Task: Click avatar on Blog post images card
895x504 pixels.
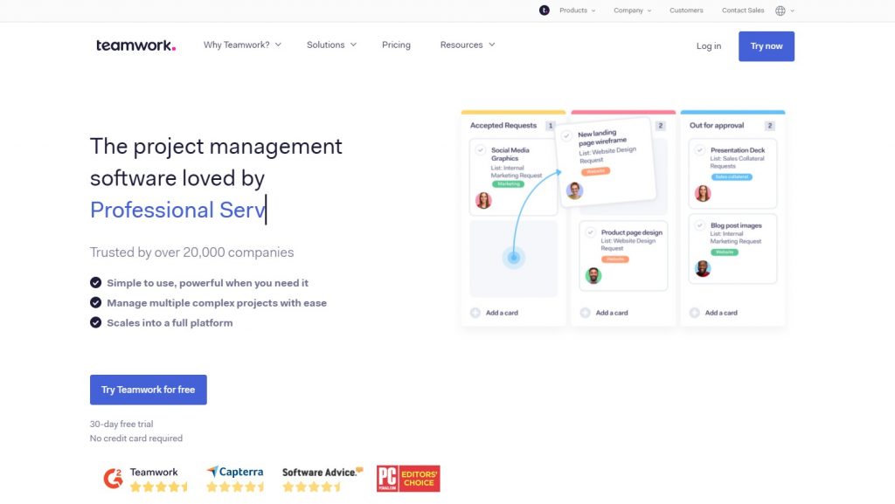Action: pyautogui.click(x=703, y=268)
